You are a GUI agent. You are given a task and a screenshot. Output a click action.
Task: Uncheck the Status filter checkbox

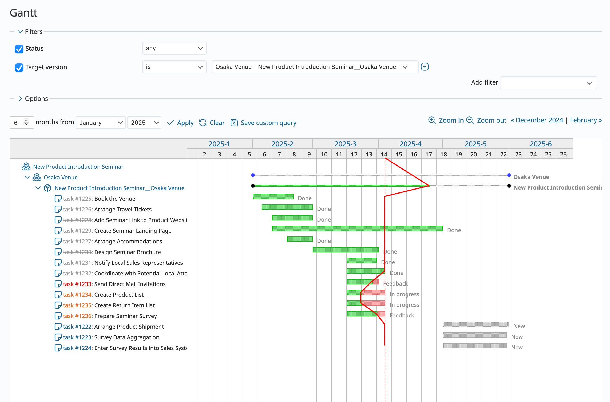point(19,49)
